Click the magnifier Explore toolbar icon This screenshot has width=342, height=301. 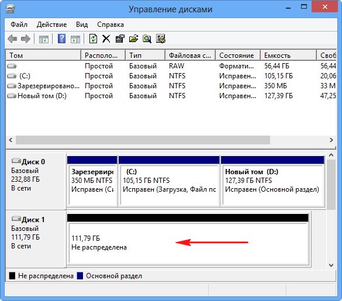(x=147, y=39)
